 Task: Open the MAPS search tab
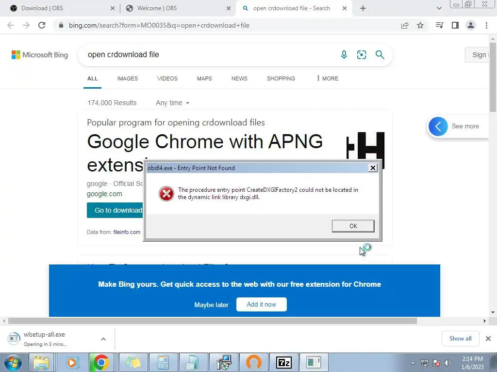pyautogui.click(x=204, y=78)
